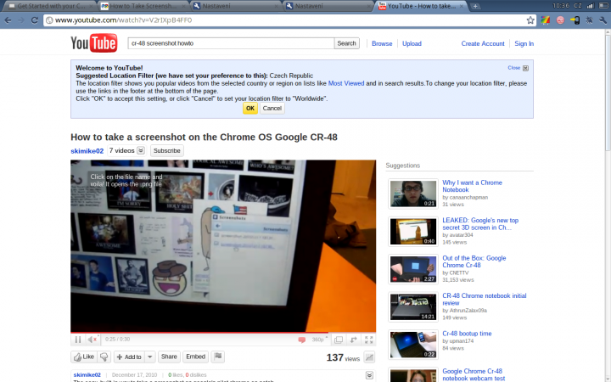Open the 360p quality selector
The width and height of the screenshot is (611, 382).
(x=320, y=340)
